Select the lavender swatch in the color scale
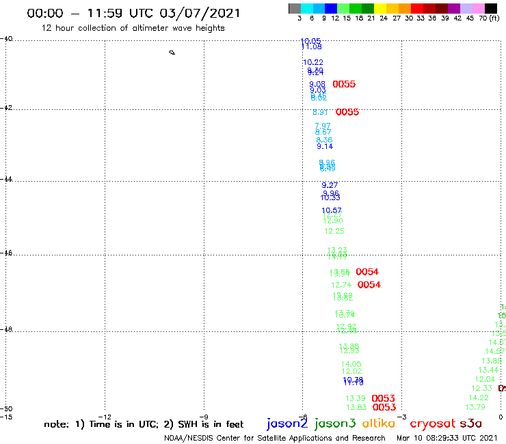506x444 pixels. [x=466, y=8]
